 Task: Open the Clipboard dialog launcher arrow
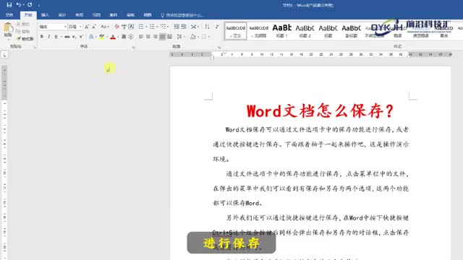click(x=35, y=47)
